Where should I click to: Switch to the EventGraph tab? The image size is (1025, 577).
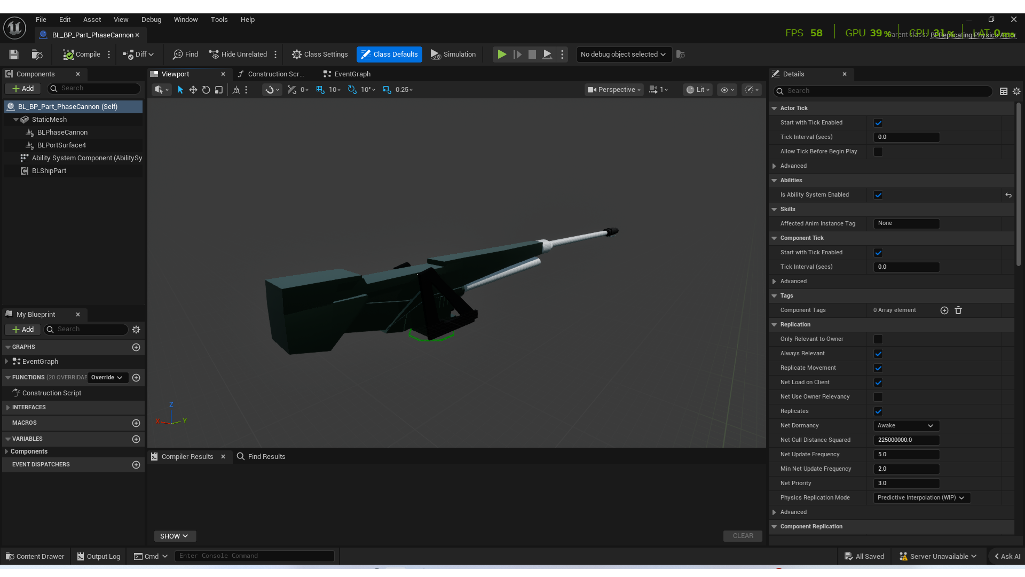(x=352, y=74)
